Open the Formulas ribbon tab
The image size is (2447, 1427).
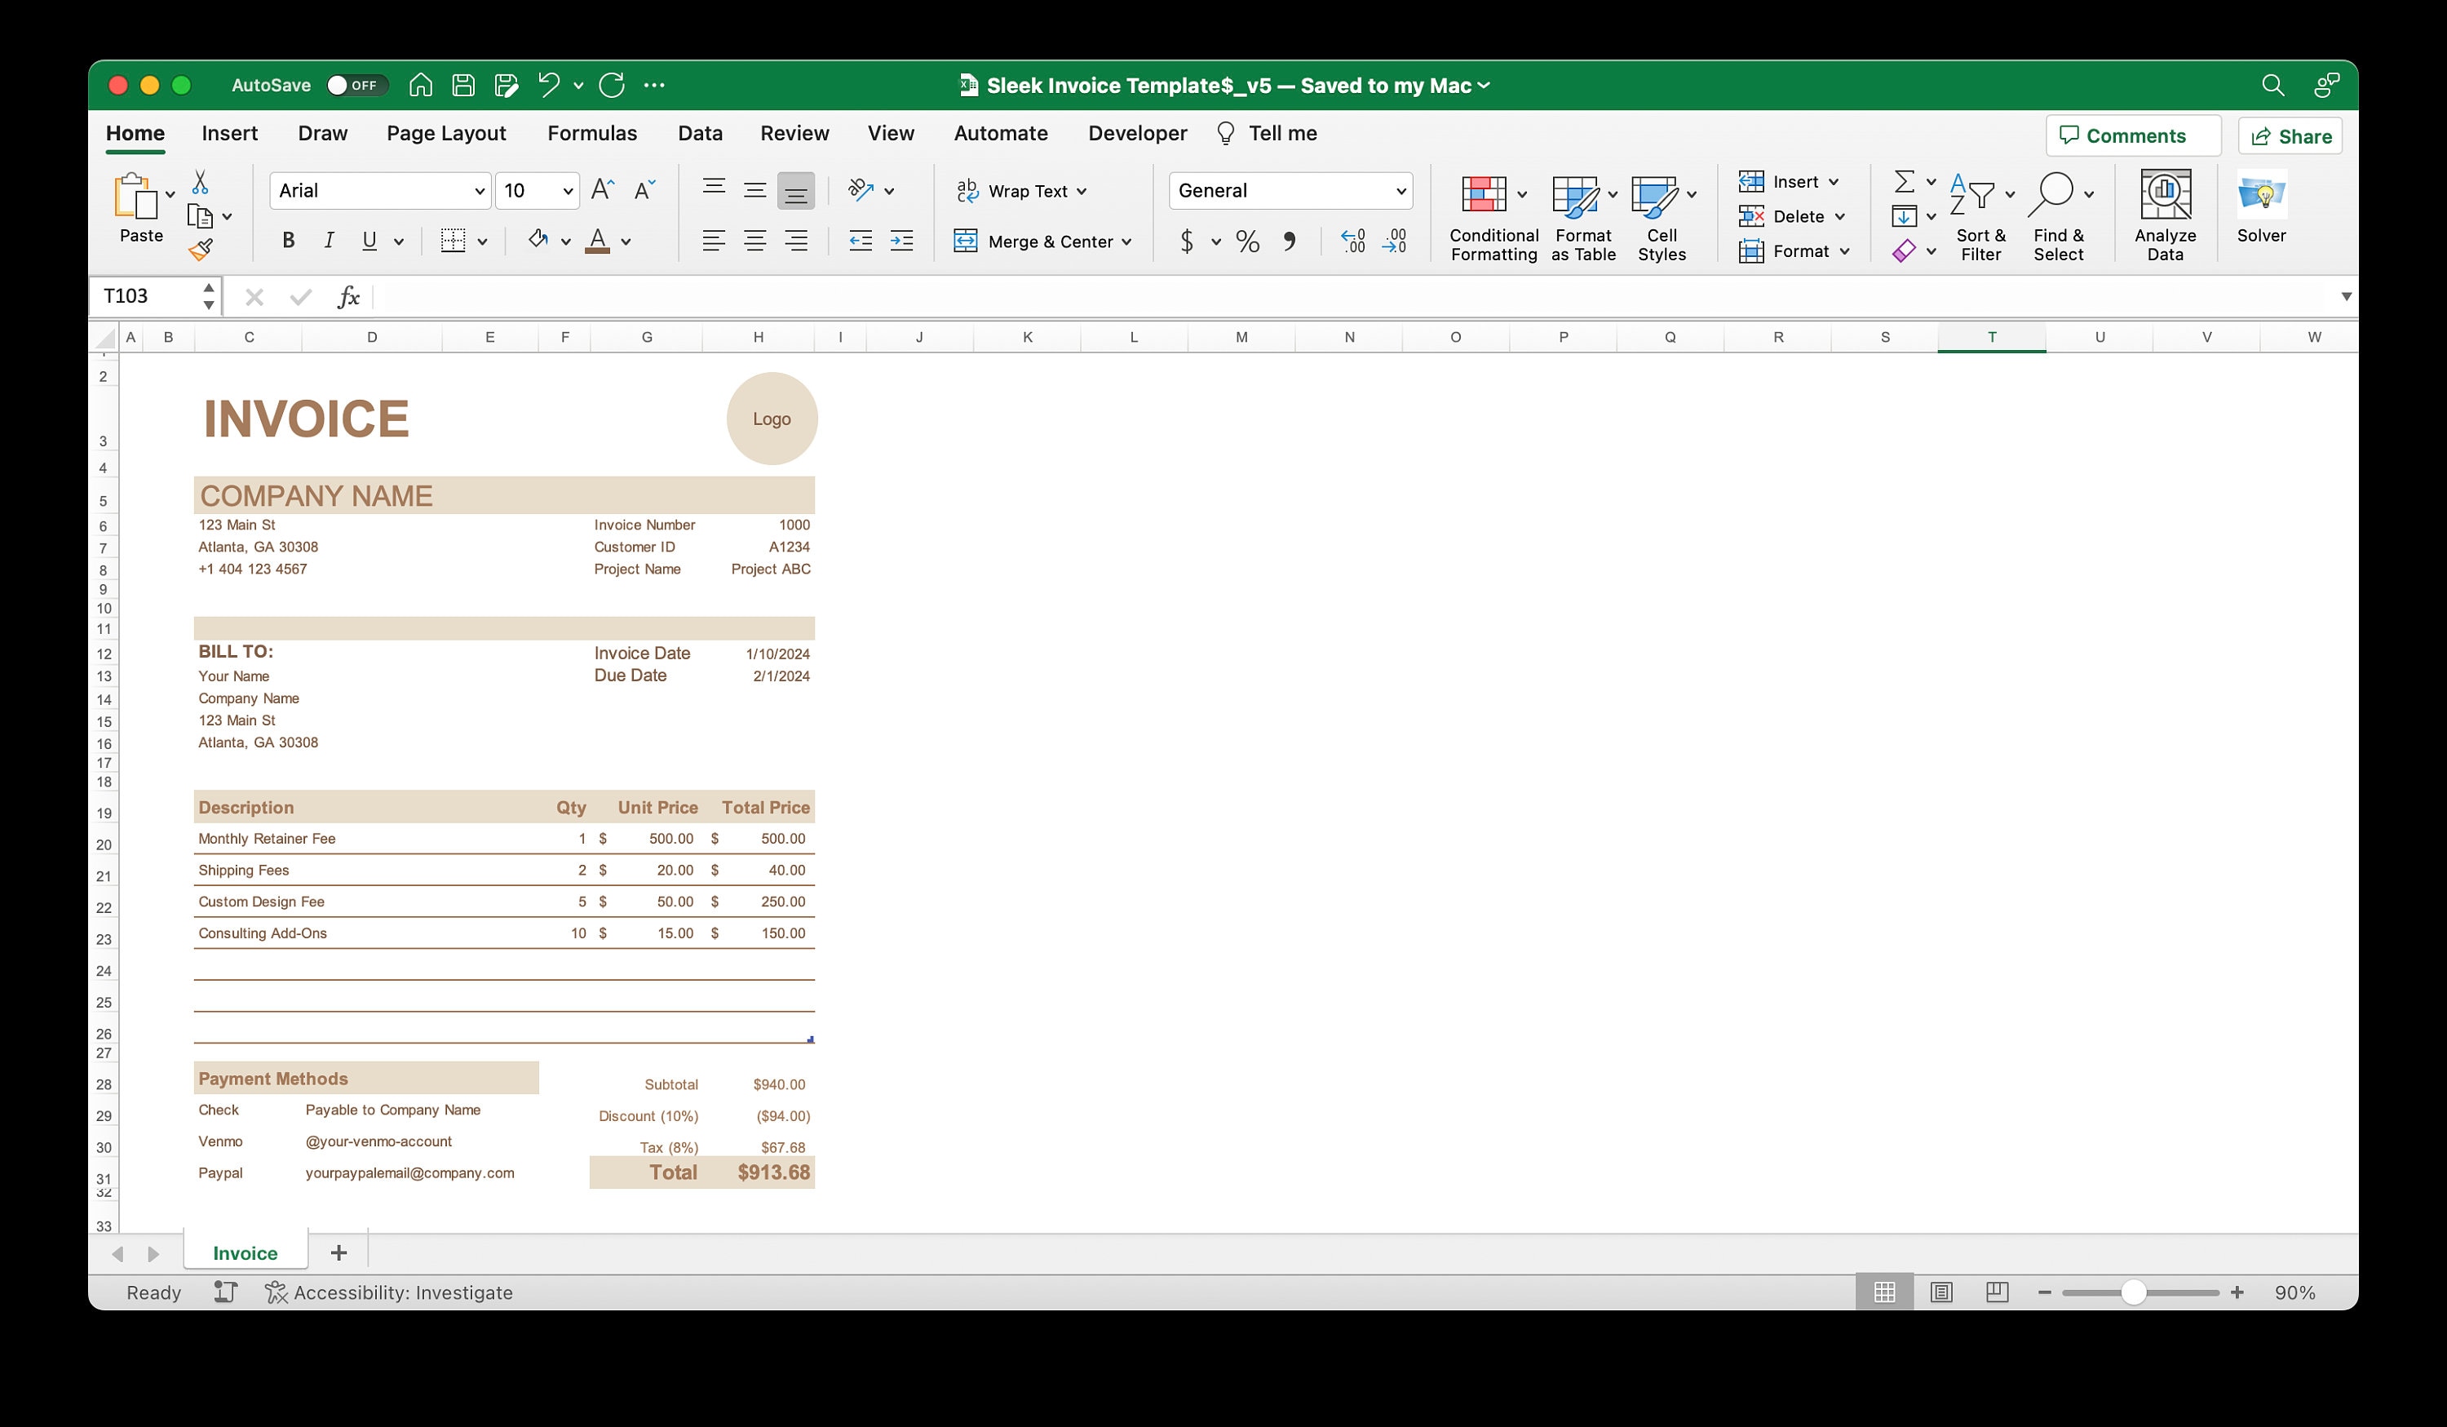coord(592,133)
